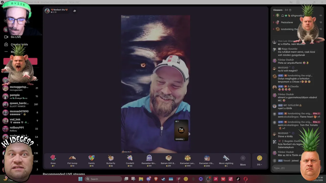Click the Go LIVE camera icon
The height and width of the screenshot is (183, 326).
(6, 37)
